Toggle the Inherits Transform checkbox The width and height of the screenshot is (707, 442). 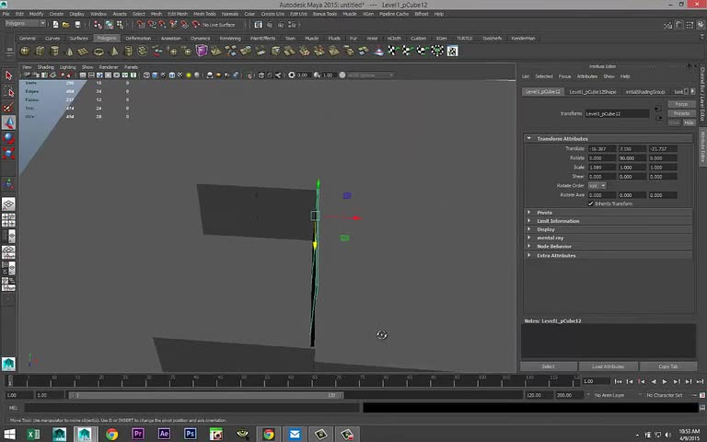(x=591, y=204)
